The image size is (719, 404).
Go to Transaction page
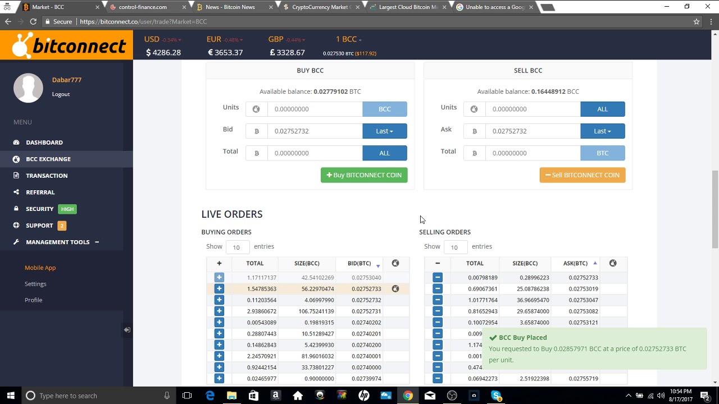[x=47, y=176]
